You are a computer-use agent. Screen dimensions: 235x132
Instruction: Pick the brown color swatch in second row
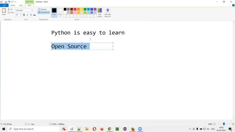pyautogui.click(x=72, y=12)
